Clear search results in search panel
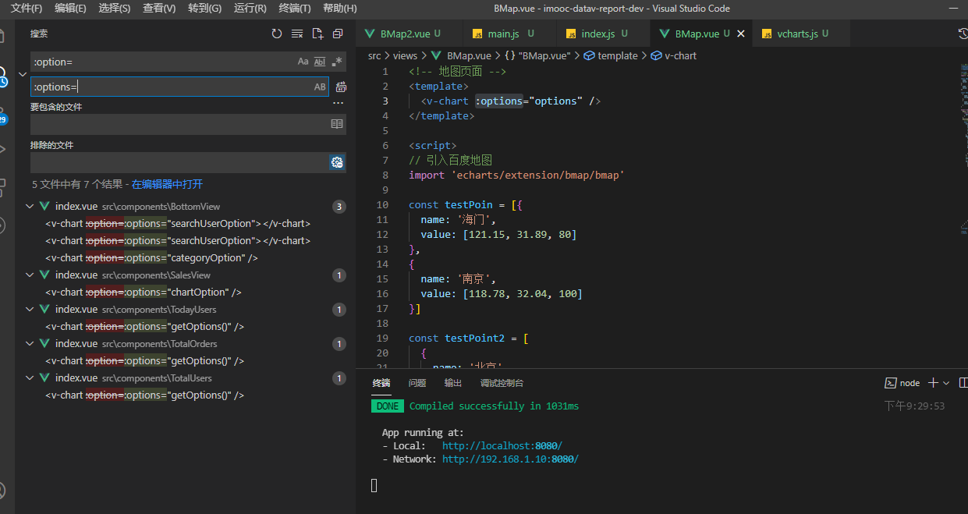The image size is (968, 514). (297, 34)
